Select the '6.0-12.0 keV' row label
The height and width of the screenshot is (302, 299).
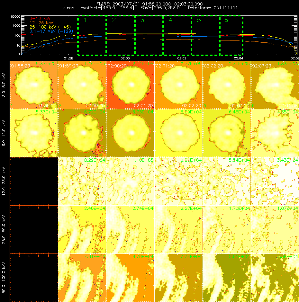4,133
